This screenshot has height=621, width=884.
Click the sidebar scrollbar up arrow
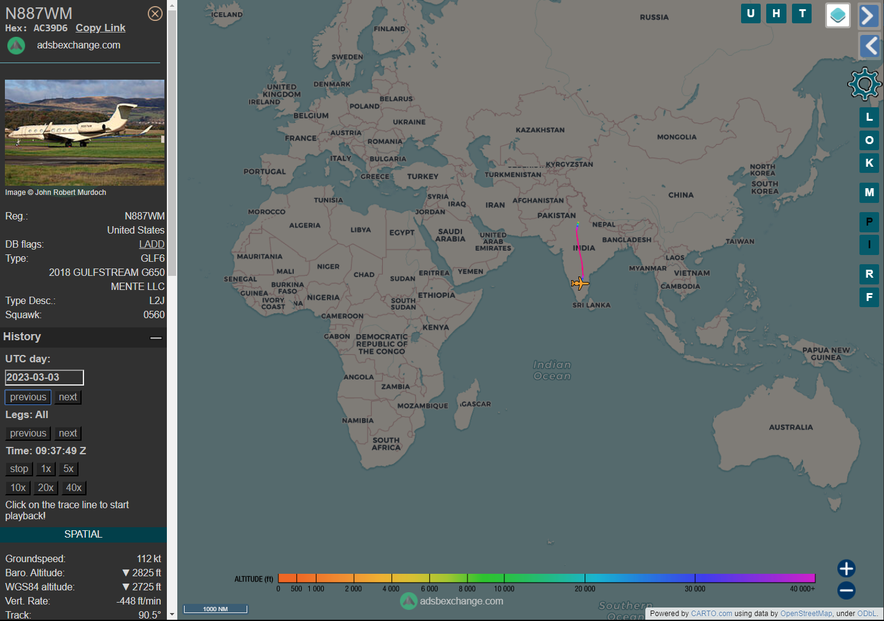pos(172,5)
